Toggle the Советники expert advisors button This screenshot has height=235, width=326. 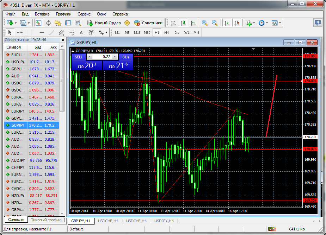(x=148, y=23)
